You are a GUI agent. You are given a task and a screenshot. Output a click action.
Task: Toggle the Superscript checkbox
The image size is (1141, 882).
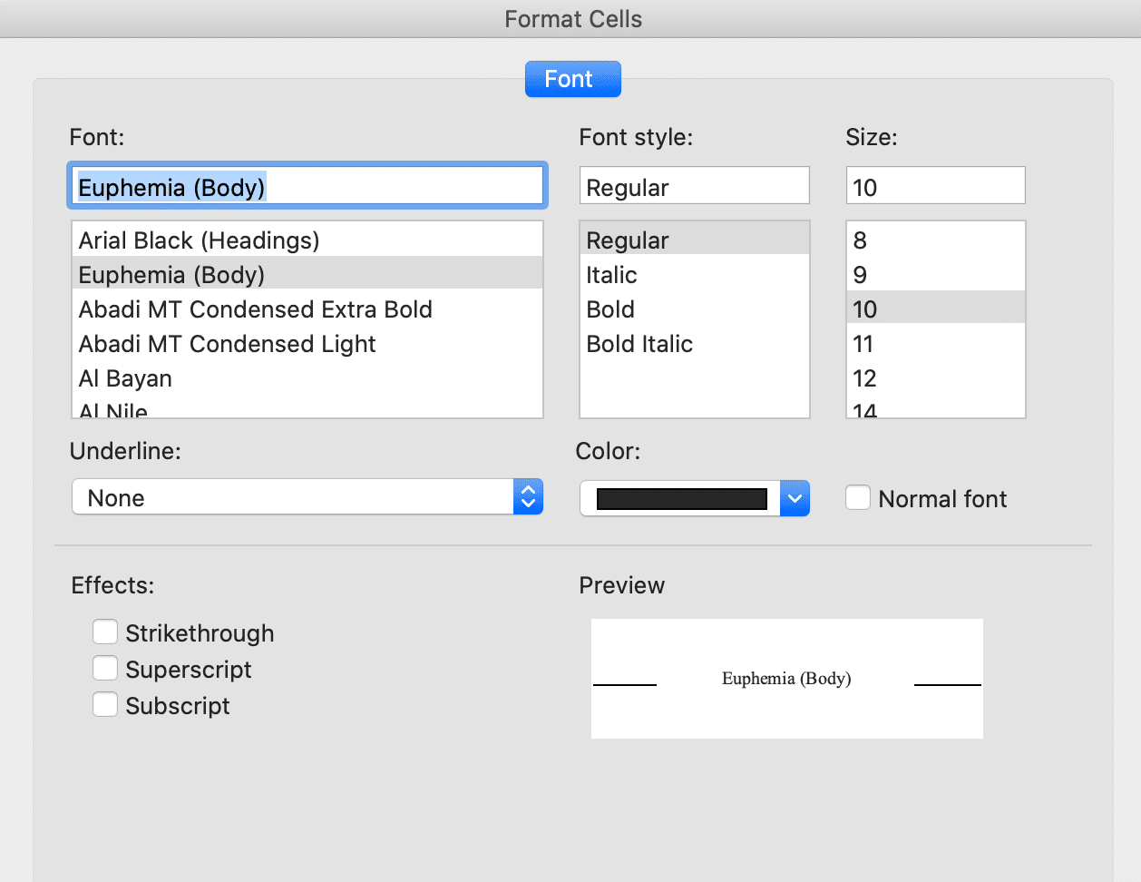click(105, 669)
